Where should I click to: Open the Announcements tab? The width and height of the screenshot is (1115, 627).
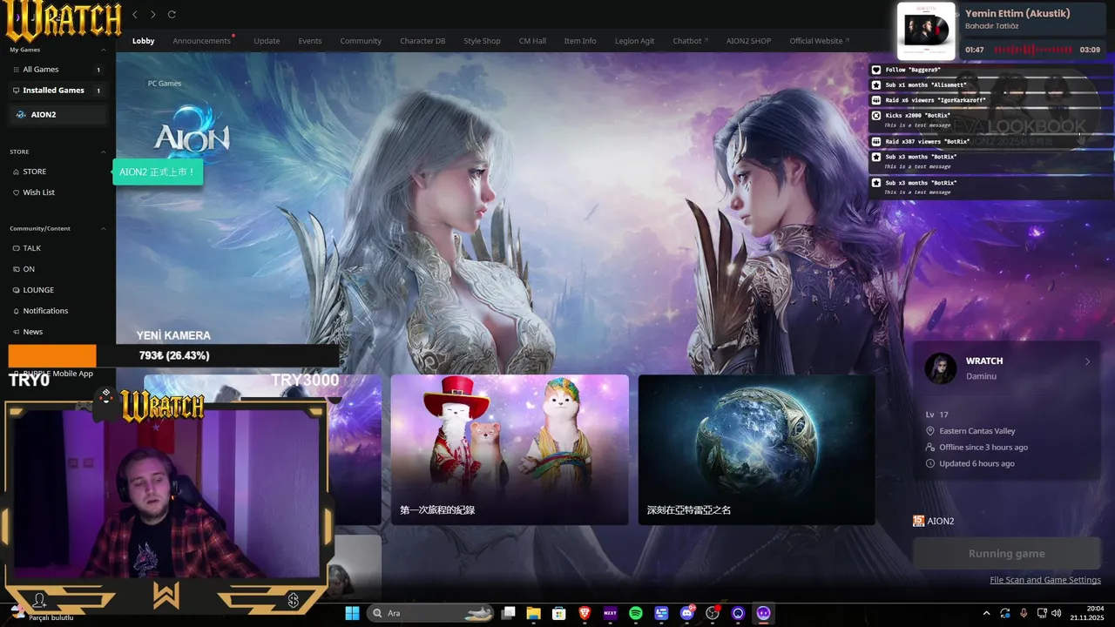pos(201,41)
